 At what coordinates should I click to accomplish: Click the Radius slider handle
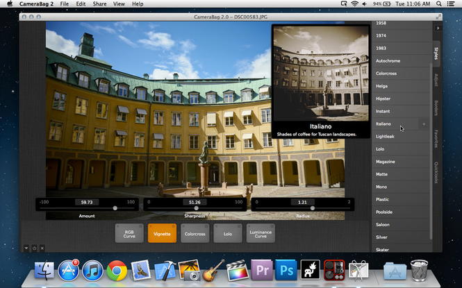click(313, 208)
